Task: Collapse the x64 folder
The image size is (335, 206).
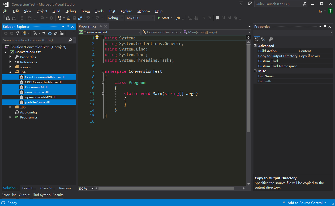Action: coord(10,72)
